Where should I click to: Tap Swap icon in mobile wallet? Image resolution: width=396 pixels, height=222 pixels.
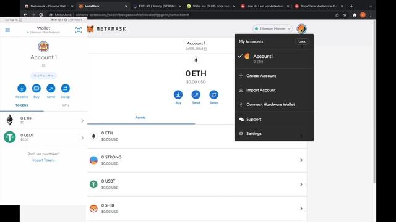tap(66, 88)
